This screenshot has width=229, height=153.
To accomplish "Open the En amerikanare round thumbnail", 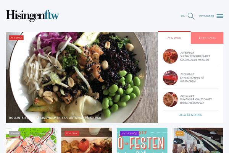I will (170, 78).
